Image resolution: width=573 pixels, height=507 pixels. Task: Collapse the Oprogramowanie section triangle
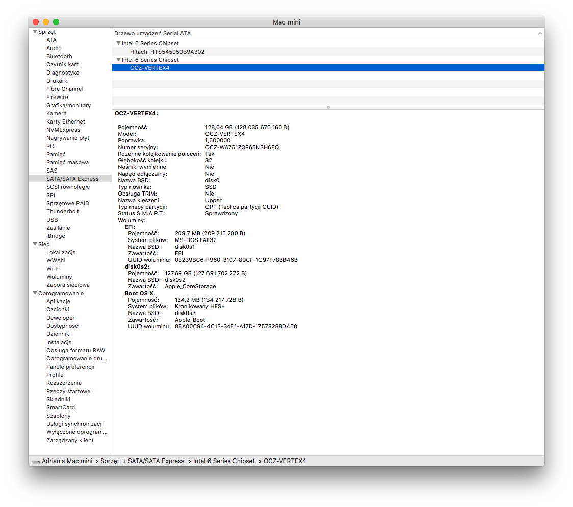click(x=35, y=293)
